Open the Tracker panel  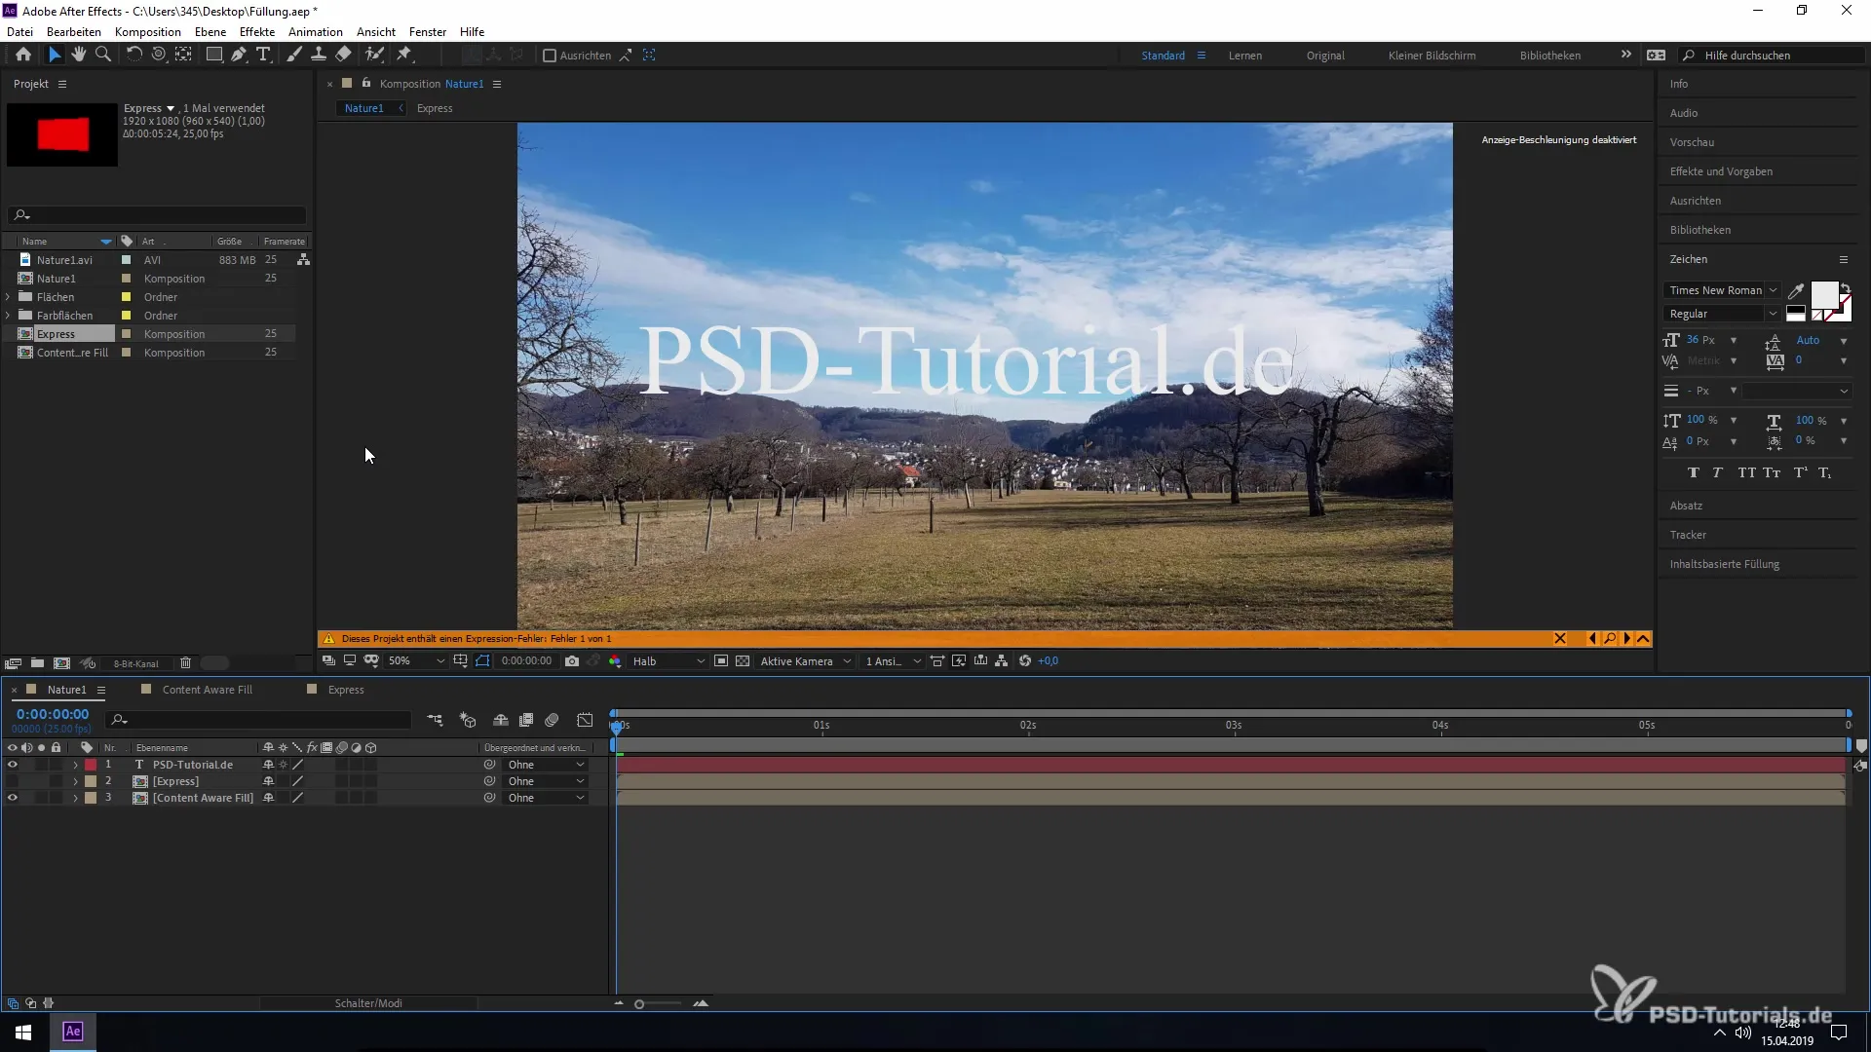pos(1688,535)
